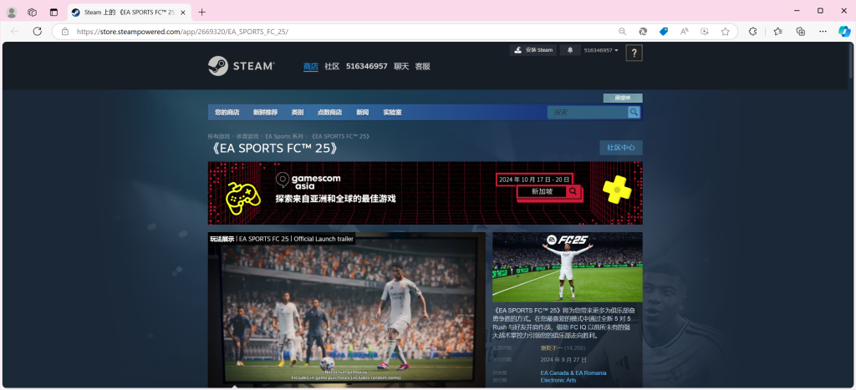Reload the current page

pyautogui.click(x=37, y=32)
